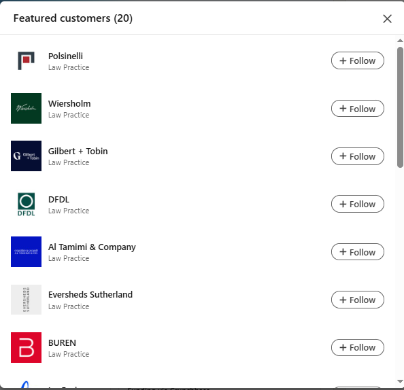Screen dimensions: 404x390
Task: Open the Wiersholm company name link
Action: tap(69, 103)
